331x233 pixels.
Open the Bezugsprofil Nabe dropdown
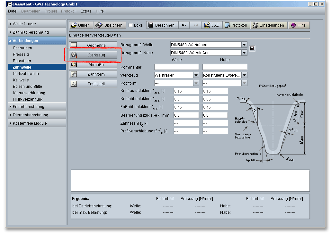[244, 53]
